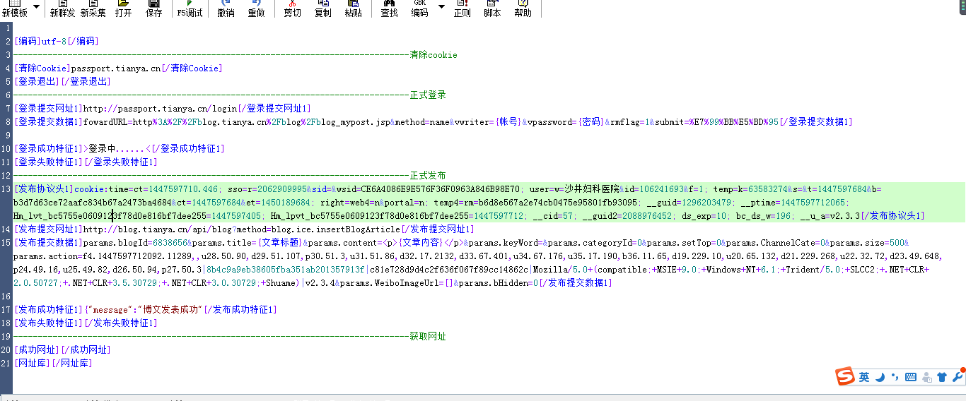This screenshot has width=966, height=401.
Task: Click the 新采集 toolbar button
Action: tap(93, 8)
